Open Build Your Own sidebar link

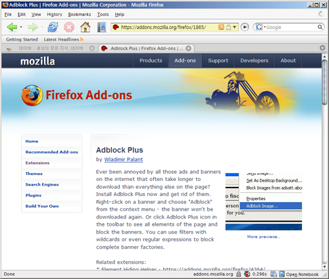coord(42,206)
